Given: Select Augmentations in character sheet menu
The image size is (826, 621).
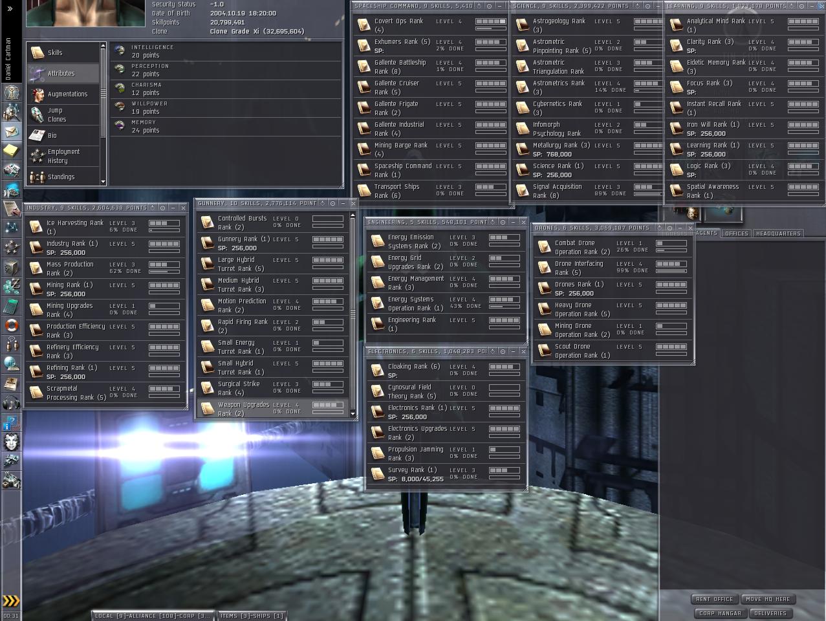Looking at the screenshot, I should pyautogui.click(x=63, y=94).
